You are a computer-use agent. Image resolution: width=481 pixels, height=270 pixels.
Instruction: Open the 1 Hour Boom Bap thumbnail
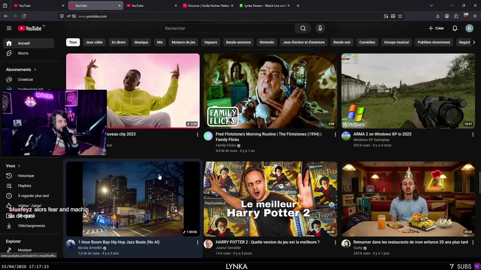pyautogui.click(x=133, y=199)
